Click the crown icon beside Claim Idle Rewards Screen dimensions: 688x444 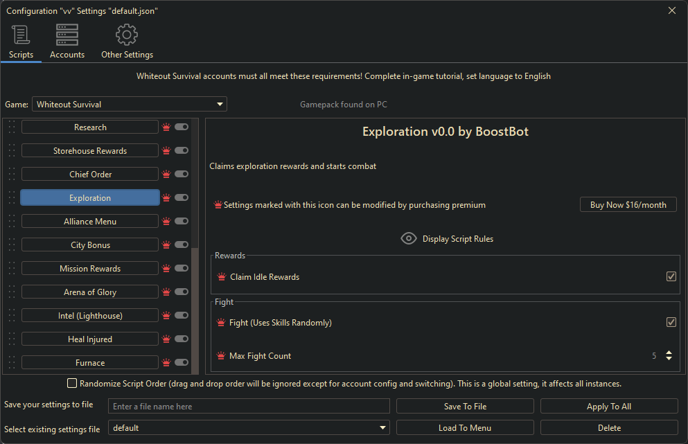click(222, 277)
